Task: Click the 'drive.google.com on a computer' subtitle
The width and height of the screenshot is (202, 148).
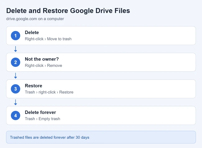Action: [x=35, y=19]
